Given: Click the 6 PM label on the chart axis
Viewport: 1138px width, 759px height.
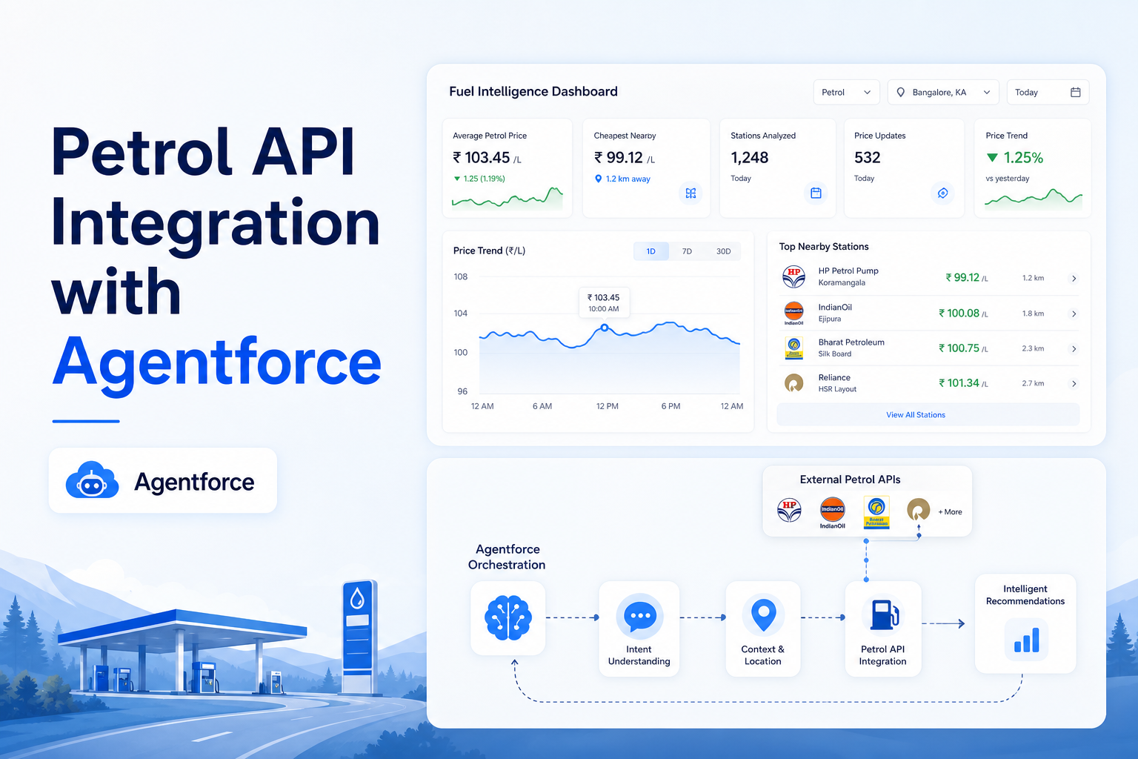Looking at the screenshot, I should [x=671, y=406].
